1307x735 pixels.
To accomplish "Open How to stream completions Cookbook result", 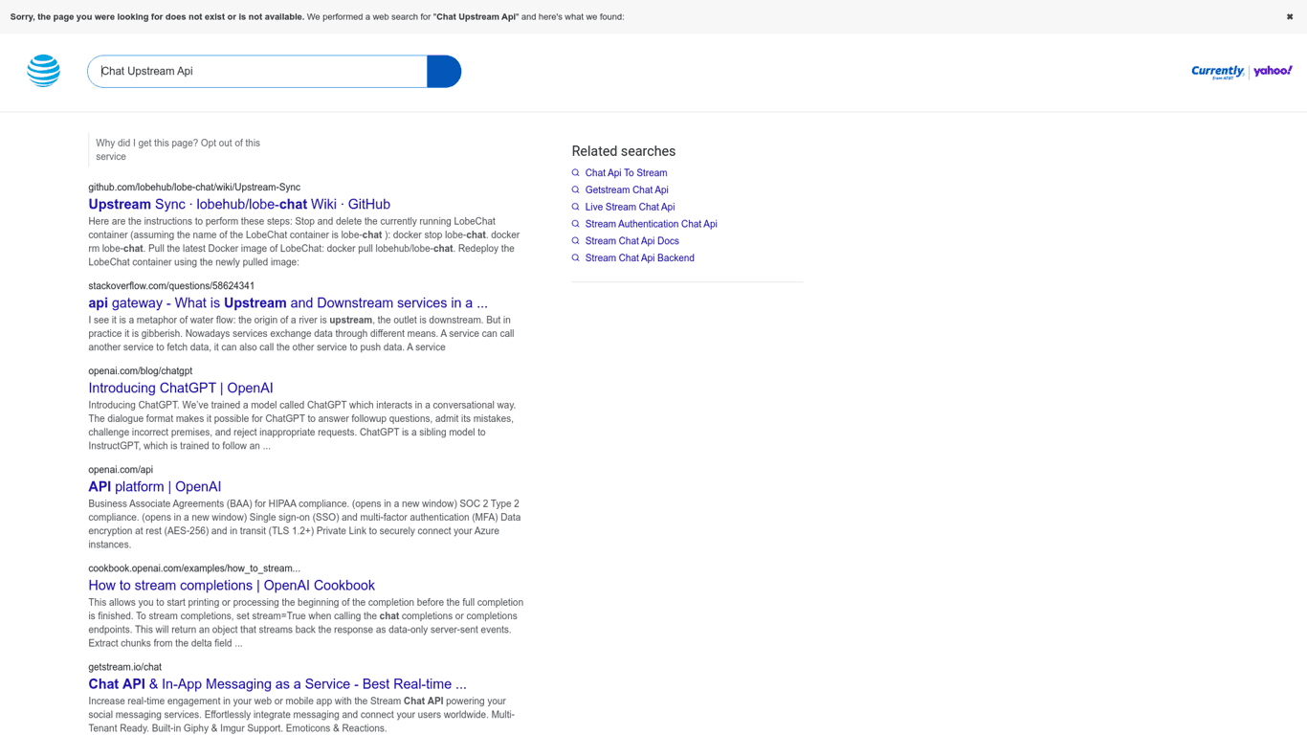I will (x=232, y=586).
